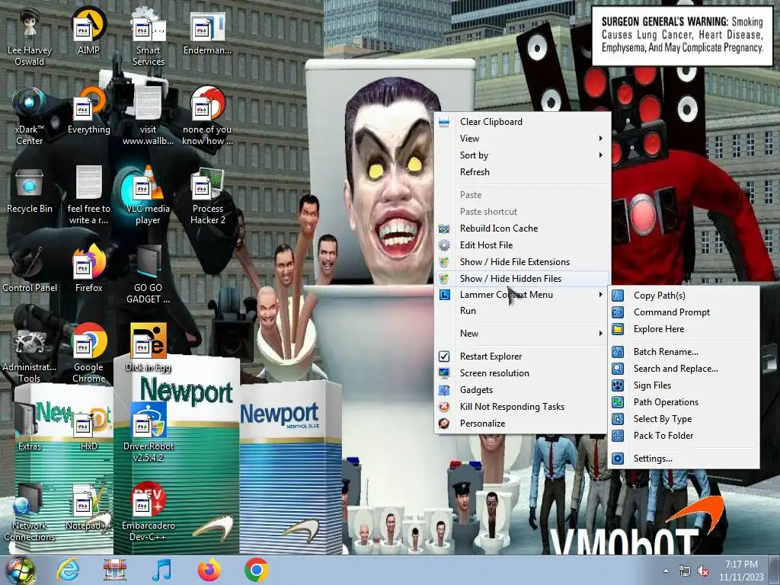Viewport: 780px width, 585px height.
Task: Select Pack To Folder in submenu
Action: tap(684, 436)
